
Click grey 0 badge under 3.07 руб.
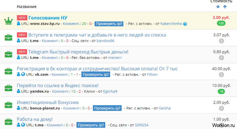tap(221, 41)
